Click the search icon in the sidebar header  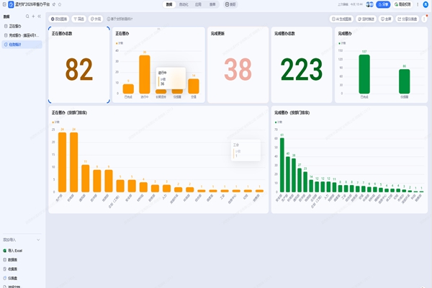[27, 16]
